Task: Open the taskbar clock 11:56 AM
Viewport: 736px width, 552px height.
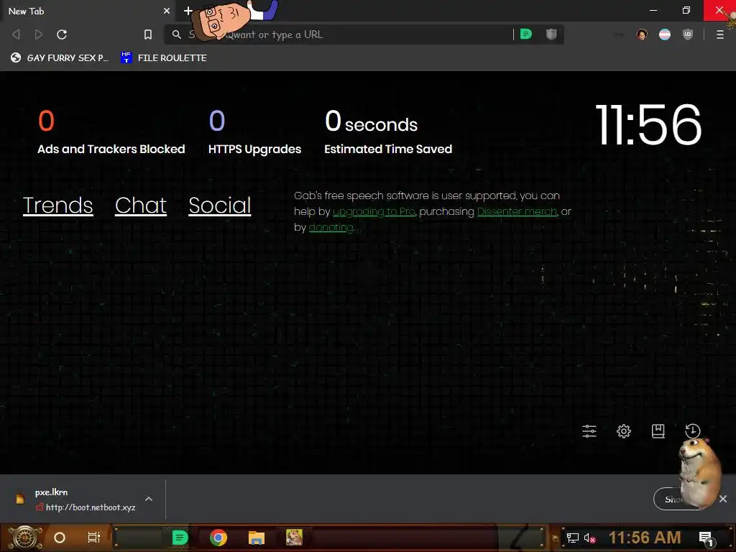Action: 645,538
